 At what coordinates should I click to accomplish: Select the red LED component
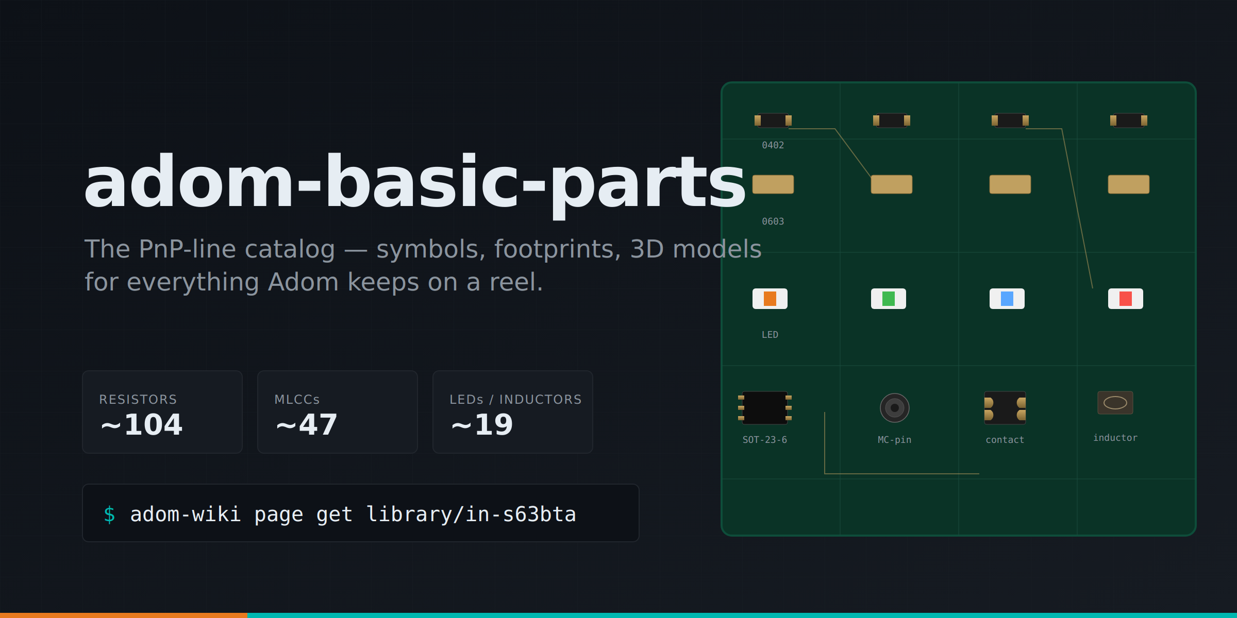pyautogui.click(x=1126, y=299)
